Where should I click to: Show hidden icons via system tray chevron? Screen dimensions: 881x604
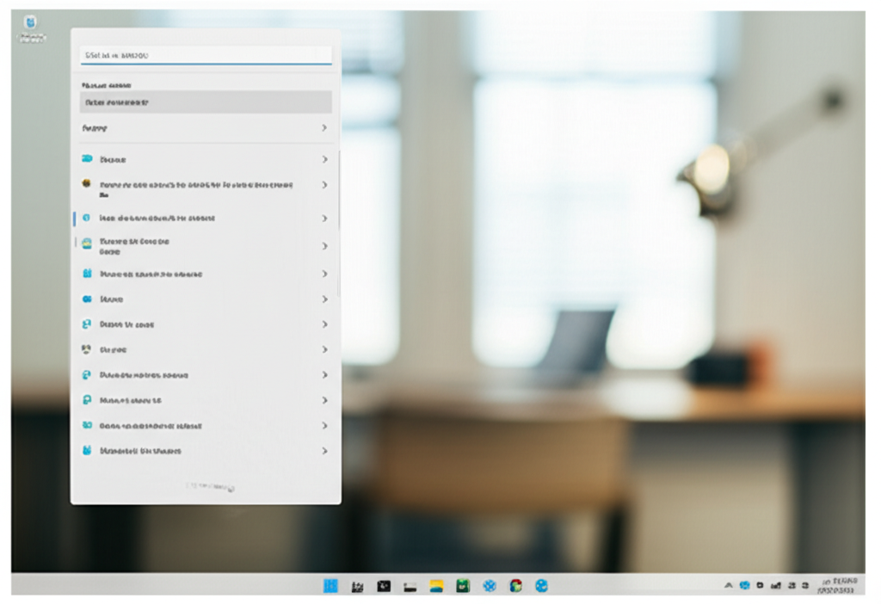729,586
